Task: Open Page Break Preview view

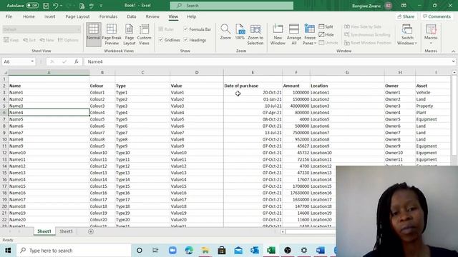Action: point(112,34)
